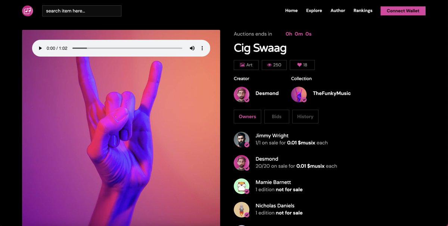Image resolution: width=448 pixels, height=226 pixels.
Task: Open TheFunkyMusic collection link
Action: (x=332, y=93)
